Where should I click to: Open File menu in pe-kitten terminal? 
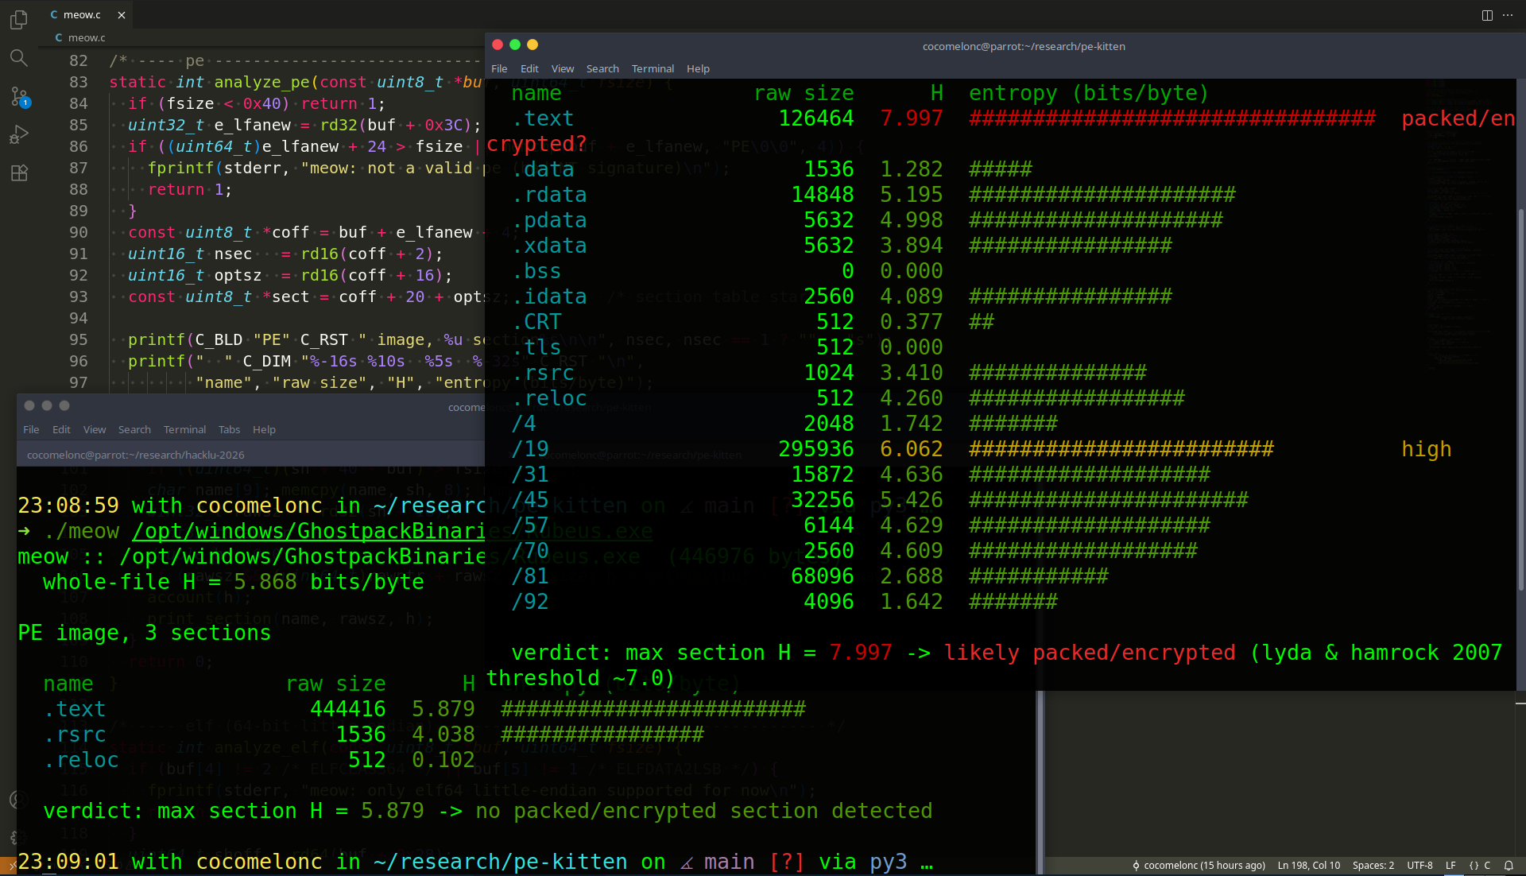tap(499, 69)
